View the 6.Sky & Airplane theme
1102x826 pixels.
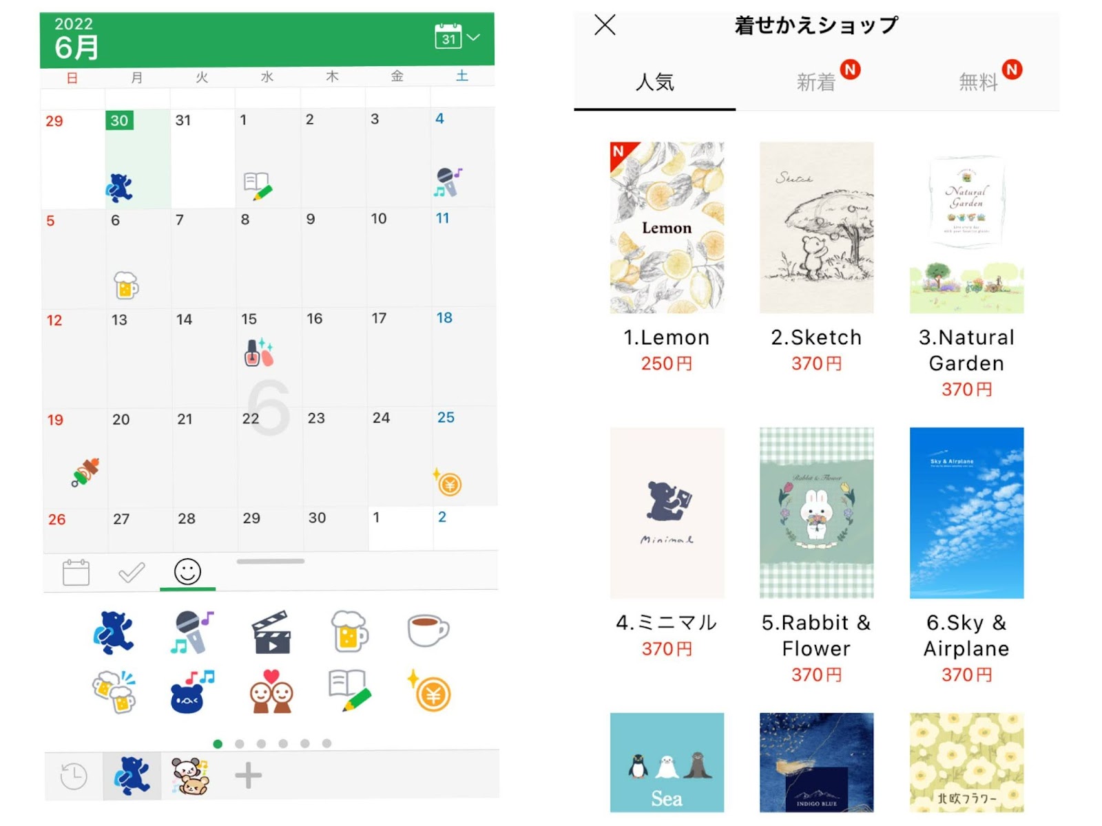[x=966, y=513]
